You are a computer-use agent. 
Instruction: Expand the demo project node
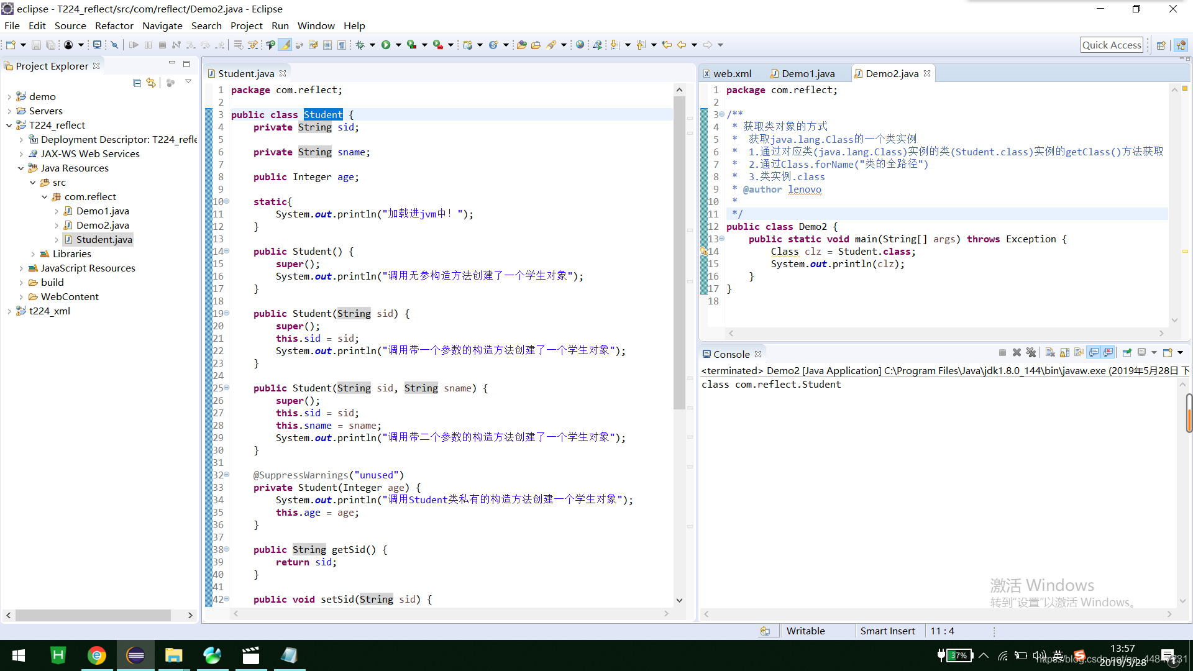pos(9,97)
